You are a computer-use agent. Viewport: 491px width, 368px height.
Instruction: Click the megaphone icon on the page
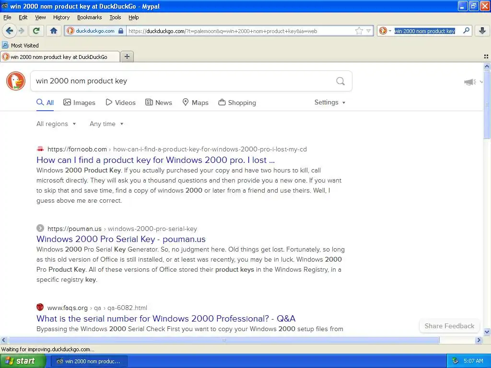click(x=470, y=82)
